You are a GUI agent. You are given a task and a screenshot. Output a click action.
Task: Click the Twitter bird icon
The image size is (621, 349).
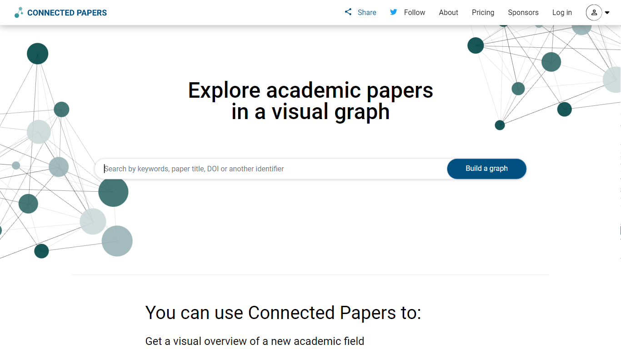394,12
